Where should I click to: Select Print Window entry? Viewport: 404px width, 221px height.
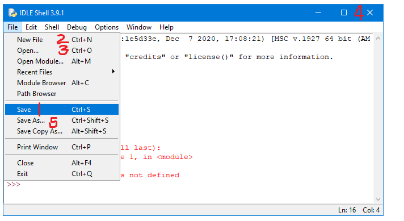[x=62, y=147]
